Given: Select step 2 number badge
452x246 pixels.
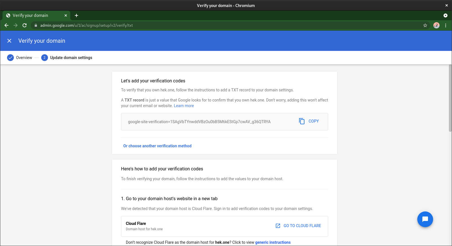Looking at the screenshot, I should [44, 58].
